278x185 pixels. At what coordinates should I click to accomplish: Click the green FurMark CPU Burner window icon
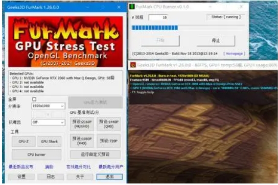132,7
